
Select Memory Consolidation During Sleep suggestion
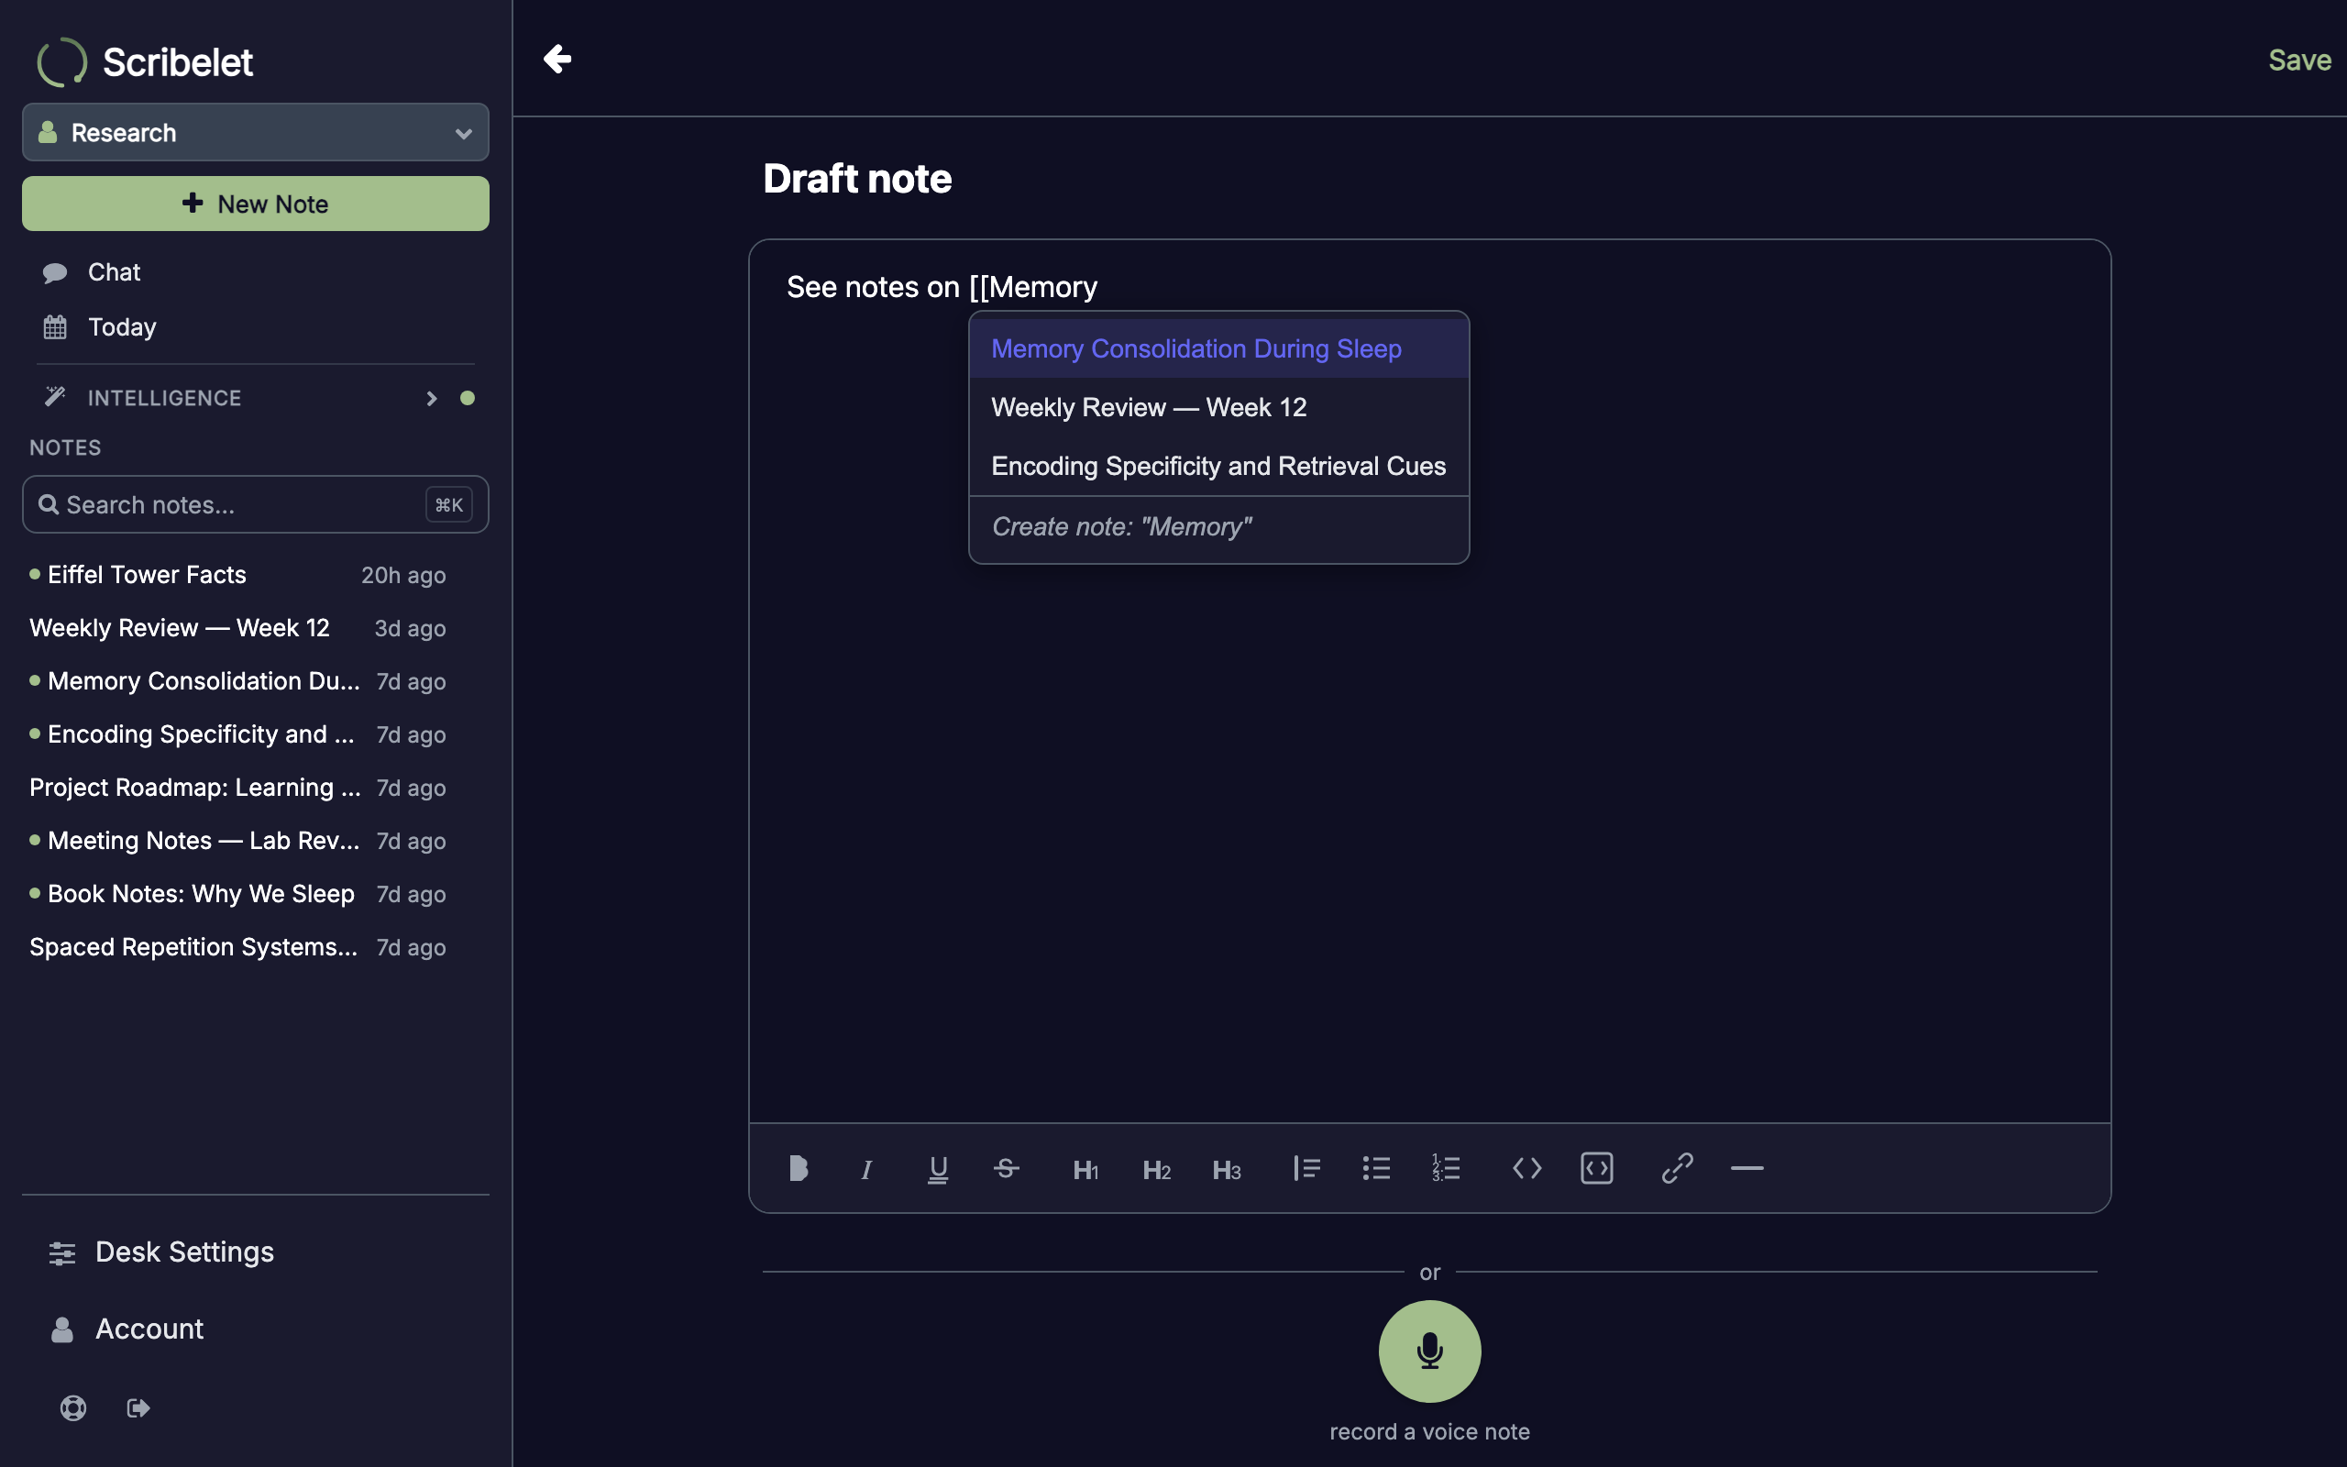click(1219, 348)
